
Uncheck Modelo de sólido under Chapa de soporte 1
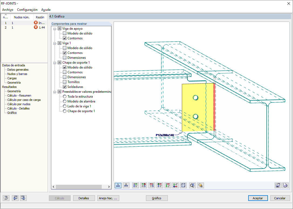point(64,67)
